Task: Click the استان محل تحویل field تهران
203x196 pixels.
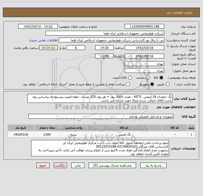Action: [x=144, y=64]
